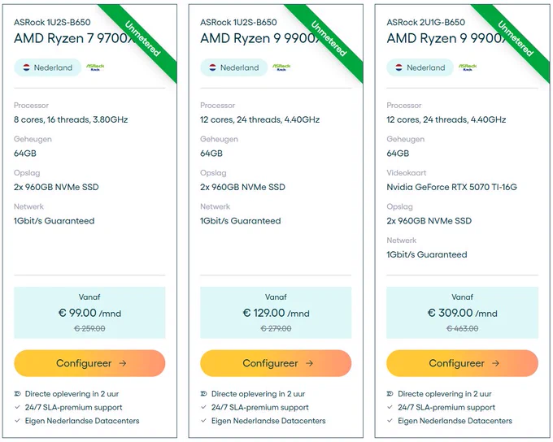This screenshot has height=442, width=553.
Task: Click the Nederland badge on the €129.00 card
Action: click(x=234, y=67)
